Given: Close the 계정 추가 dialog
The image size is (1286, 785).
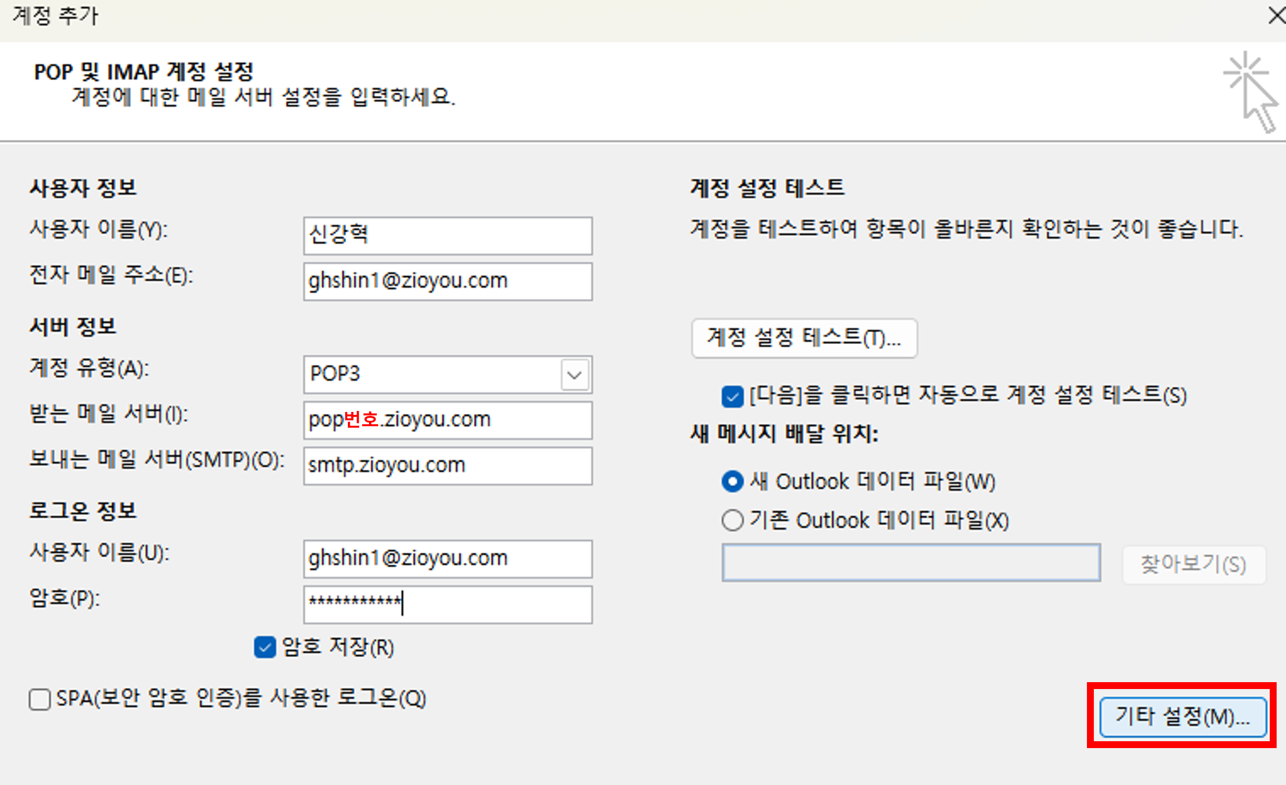Looking at the screenshot, I should click(1277, 16).
